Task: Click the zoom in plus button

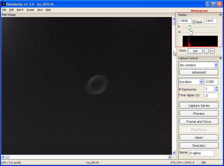Action: (x=212, y=51)
